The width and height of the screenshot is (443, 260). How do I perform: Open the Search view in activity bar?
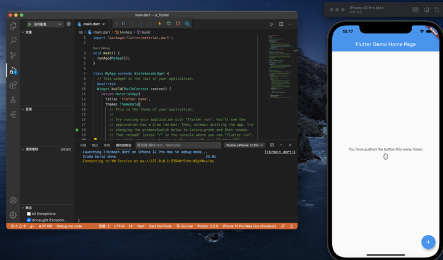tap(13, 41)
